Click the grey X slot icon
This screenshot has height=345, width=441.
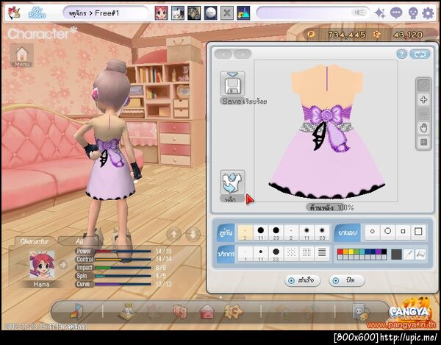point(227,13)
